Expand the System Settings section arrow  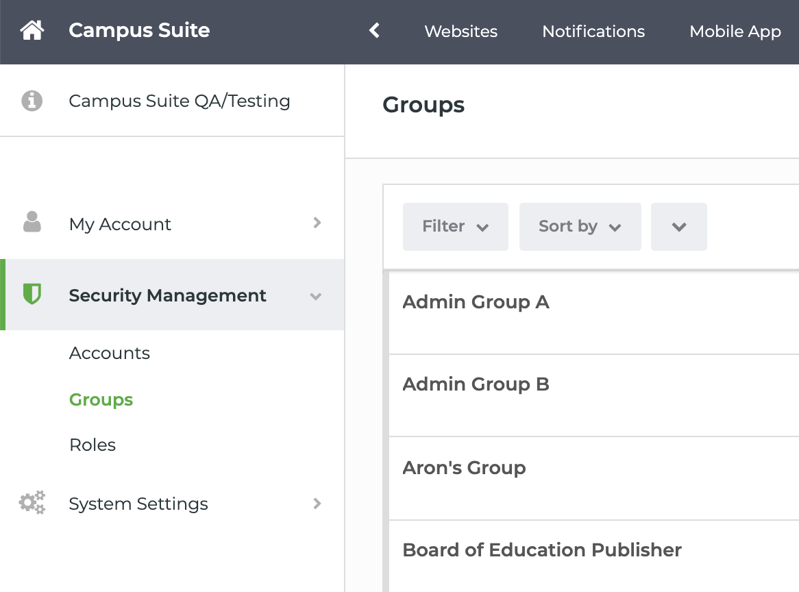[317, 504]
